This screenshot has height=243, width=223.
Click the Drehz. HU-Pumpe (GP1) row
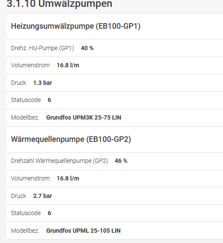(115, 48)
